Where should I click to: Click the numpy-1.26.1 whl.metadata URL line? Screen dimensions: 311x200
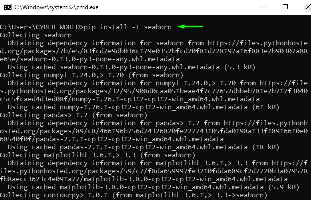(130, 99)
